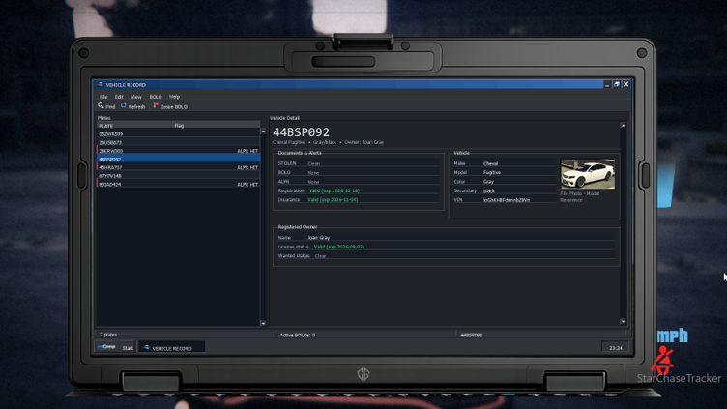Click the Vehicle Record title bar icon
The height and width of the screenshot is (409, 727).
(x=101, y=85)
